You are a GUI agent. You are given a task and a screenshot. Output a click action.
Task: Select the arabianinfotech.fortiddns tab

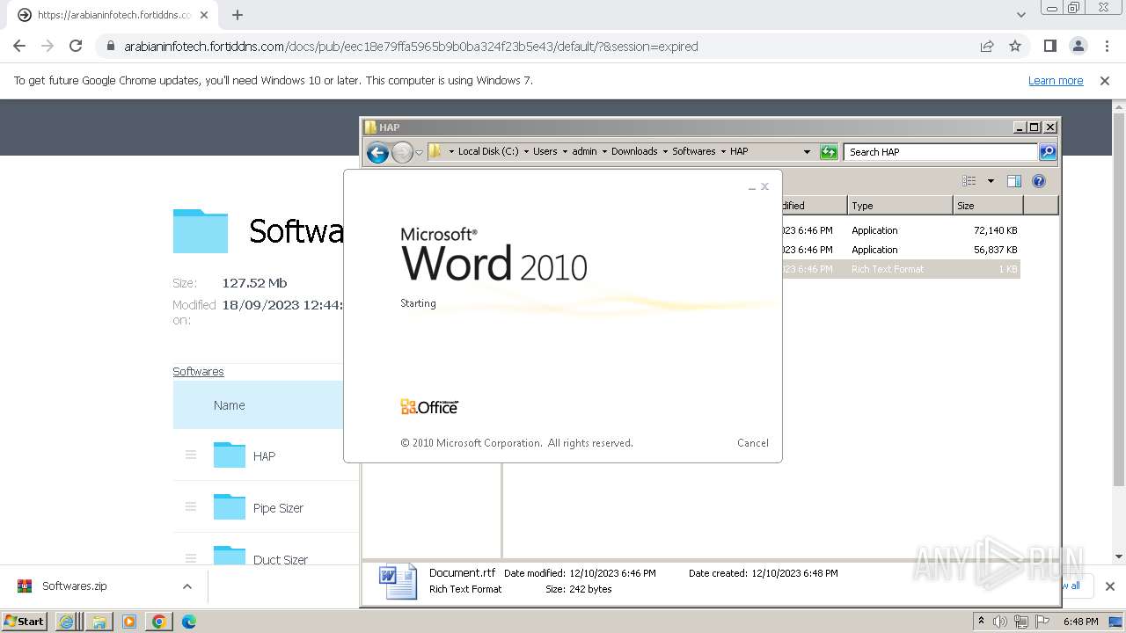114,15
